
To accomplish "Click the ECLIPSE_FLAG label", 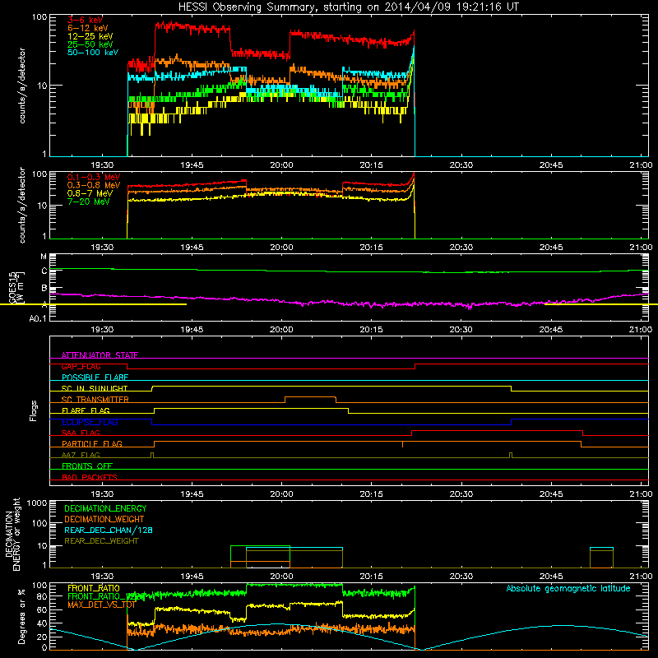I will point(90,422).
